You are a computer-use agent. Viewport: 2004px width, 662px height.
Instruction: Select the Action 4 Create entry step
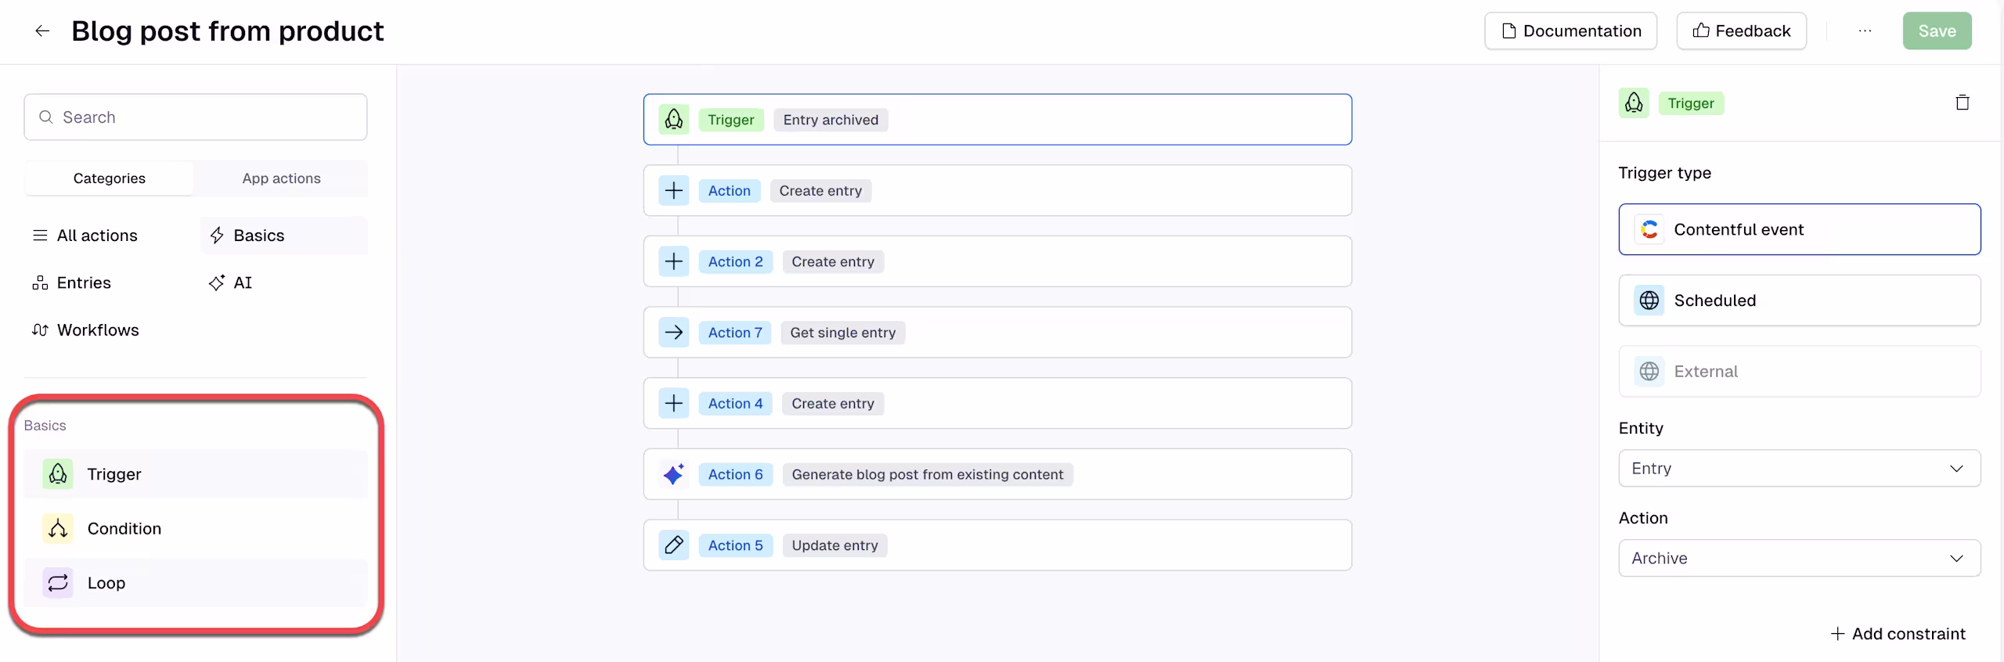pyautogui.click(x=997, y=404)
